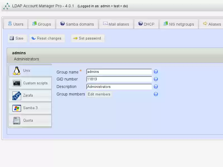Open the Aliases tab
This screenshot has height=167, width=223.
coord(212,24)
